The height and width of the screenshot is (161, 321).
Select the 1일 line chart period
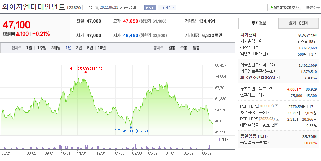[x=29, y=48]
